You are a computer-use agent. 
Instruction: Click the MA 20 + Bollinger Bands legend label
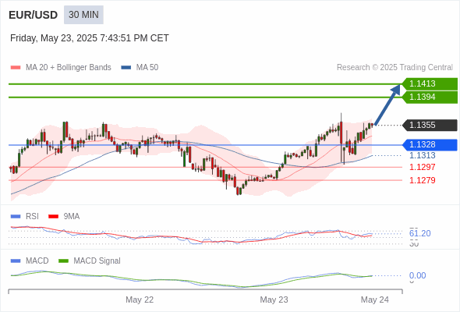[69, 68]
